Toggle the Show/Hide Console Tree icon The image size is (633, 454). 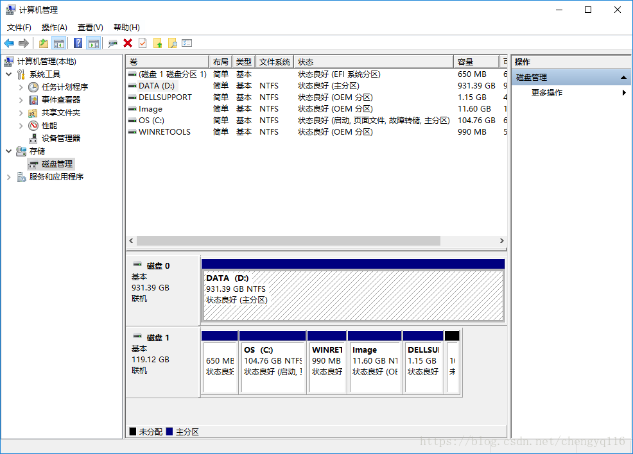59,43
